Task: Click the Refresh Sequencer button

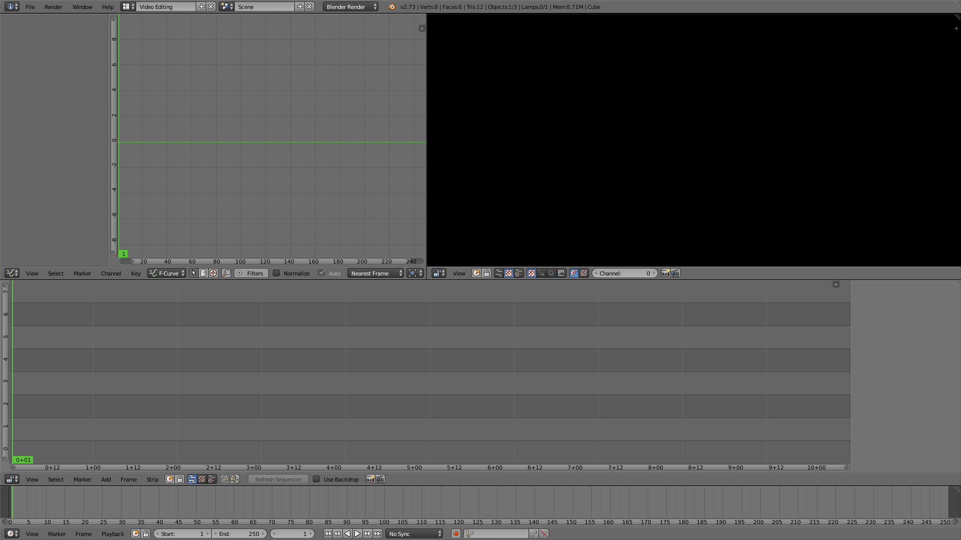Action: pos(278,479)
